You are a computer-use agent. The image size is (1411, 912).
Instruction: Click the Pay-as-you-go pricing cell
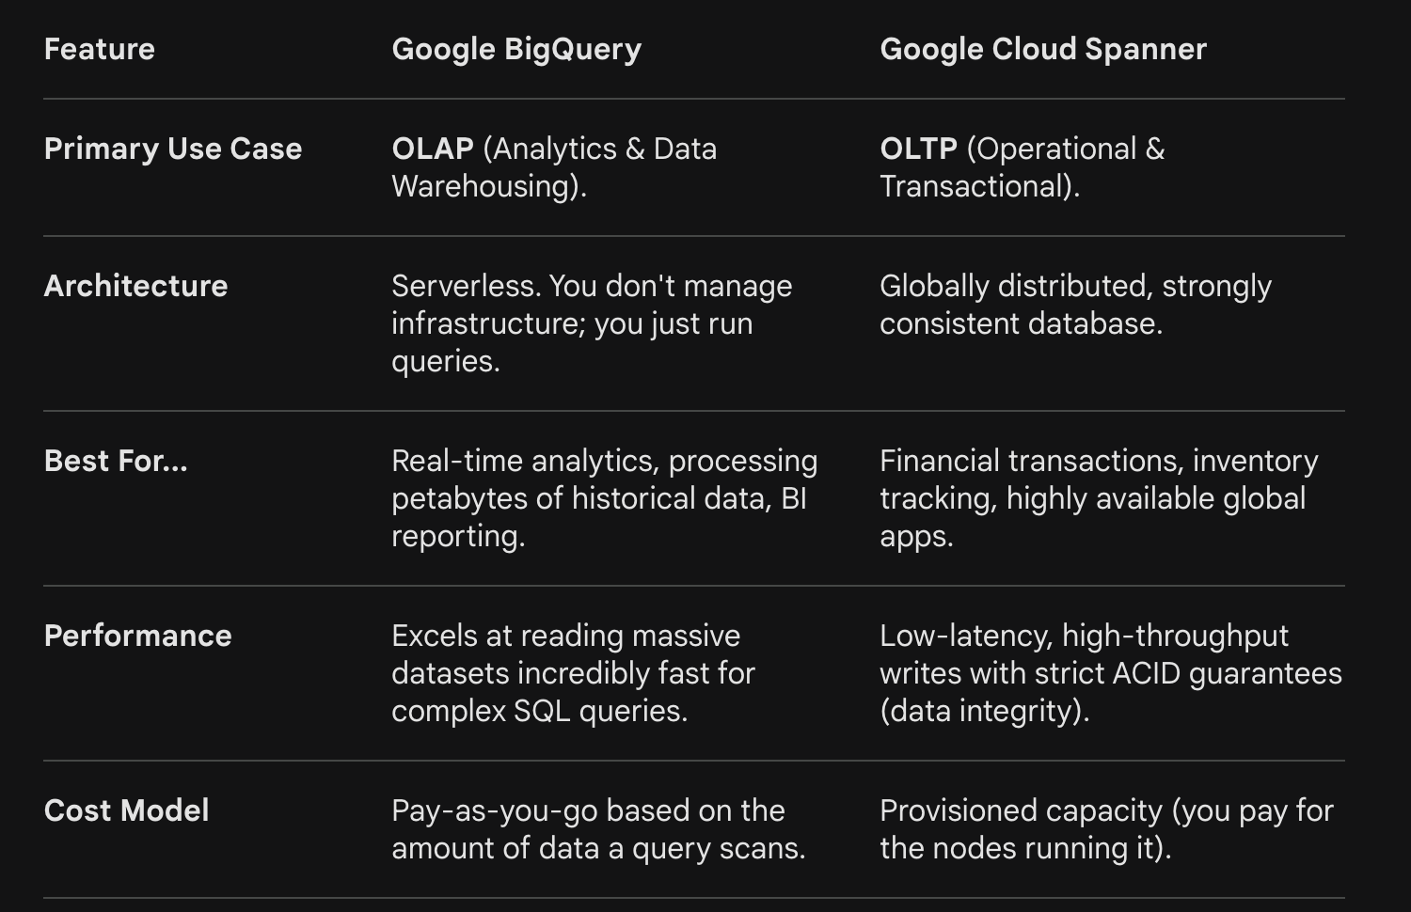point(598,829)
